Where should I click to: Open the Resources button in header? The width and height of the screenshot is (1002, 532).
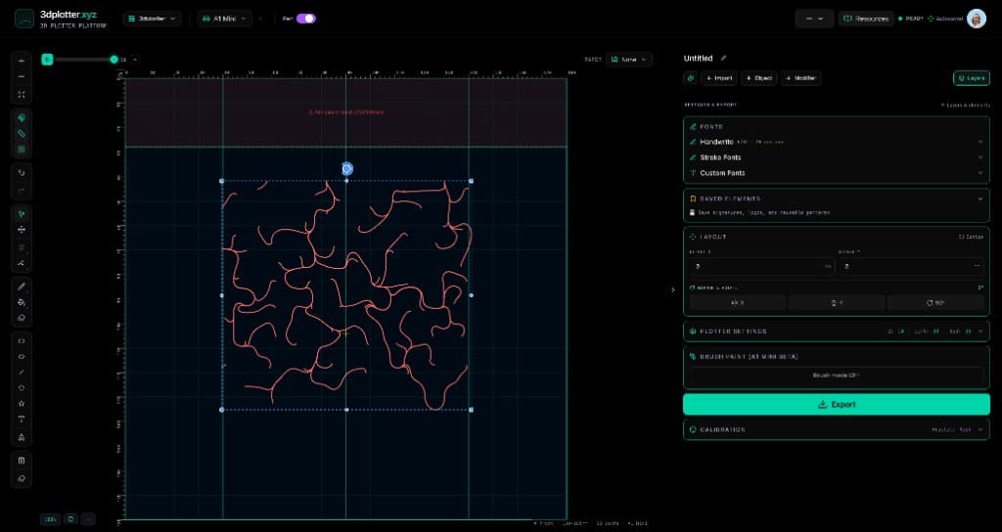pos(866,19)
